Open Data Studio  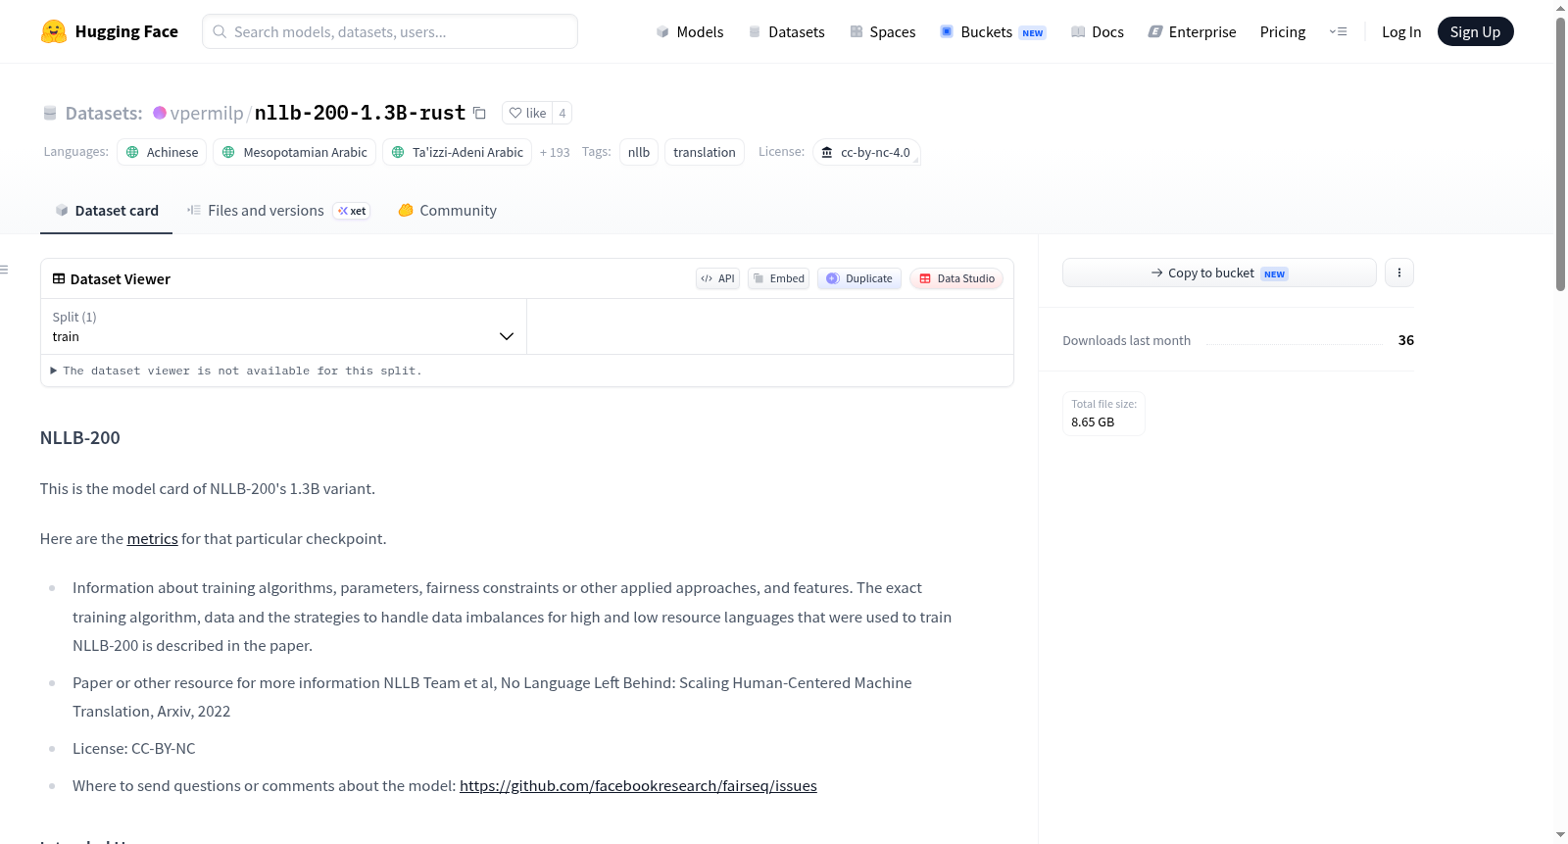[x=956, y=278]
